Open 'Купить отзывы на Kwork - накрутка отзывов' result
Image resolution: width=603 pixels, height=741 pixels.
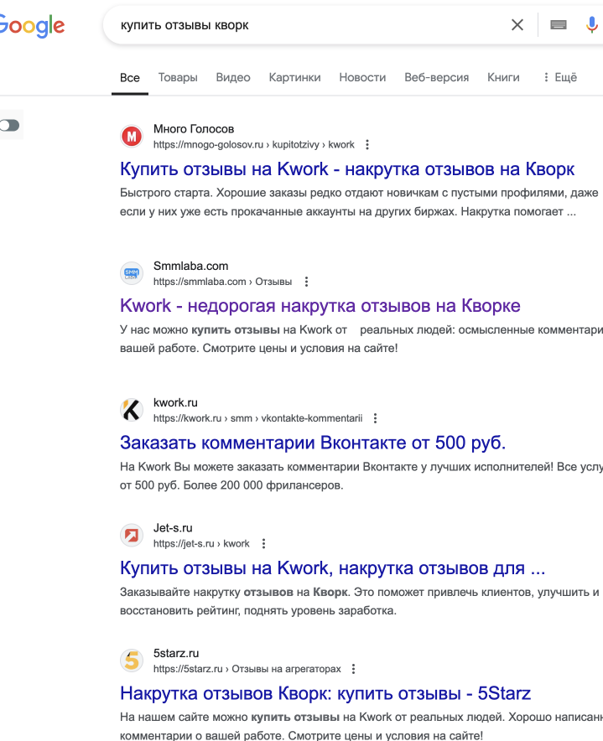(x=347, y=168)
